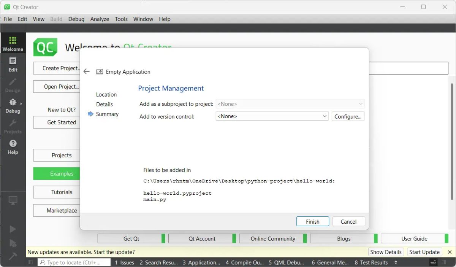Click the examples search field behind dialog

[x=408, y=68]
